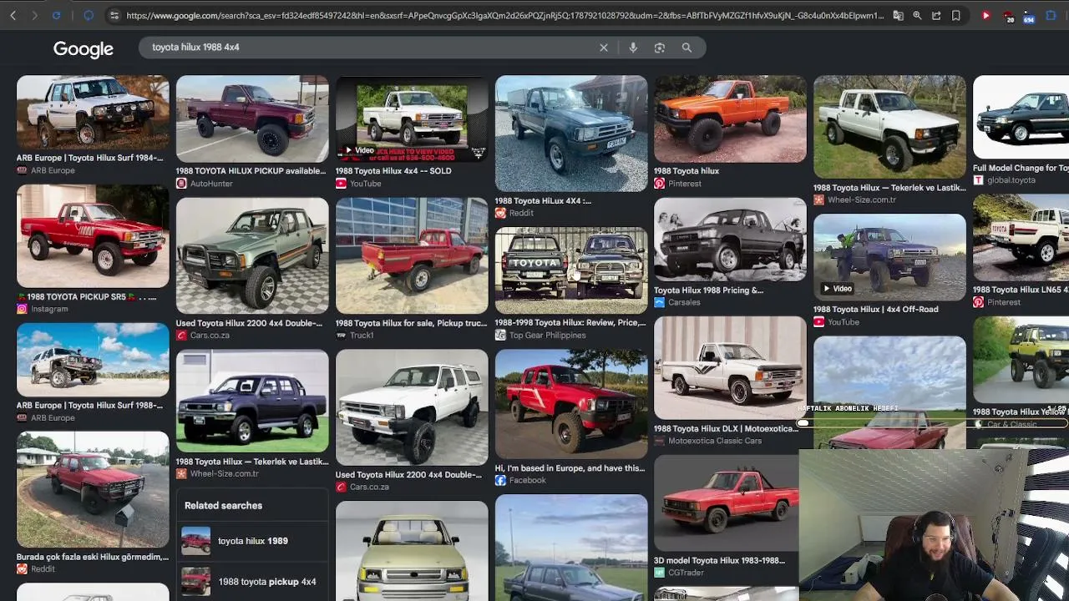Open 'ARB Europe | Toyota Hilux Surf 1988-' link

pyautogui.click(x=89, y=406)
